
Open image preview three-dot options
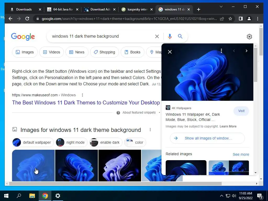pyautogui.click(x=221, y=51)
